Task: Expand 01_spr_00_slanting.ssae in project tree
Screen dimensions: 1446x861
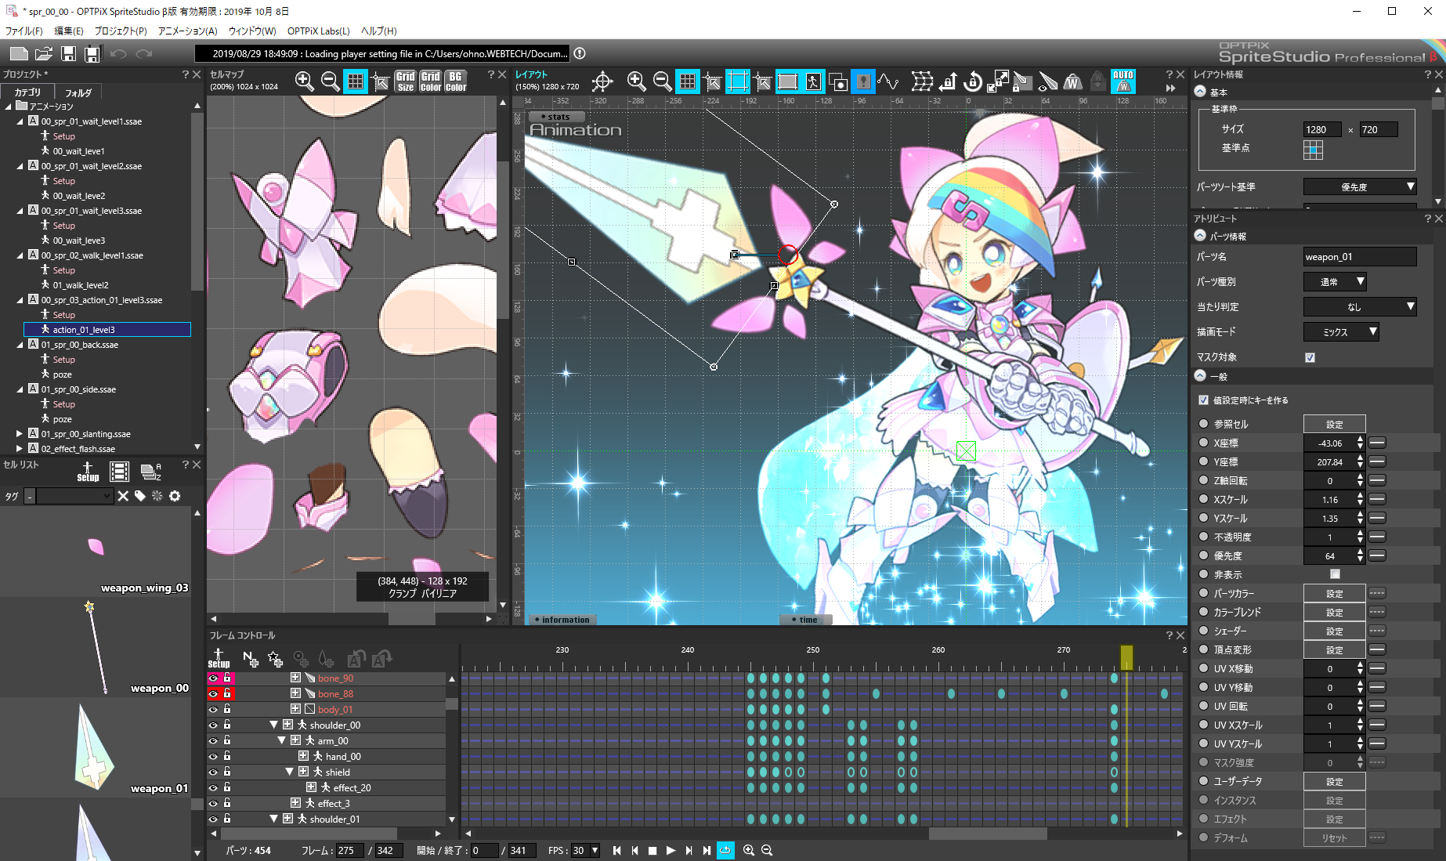Action: [x=20, y=433]
